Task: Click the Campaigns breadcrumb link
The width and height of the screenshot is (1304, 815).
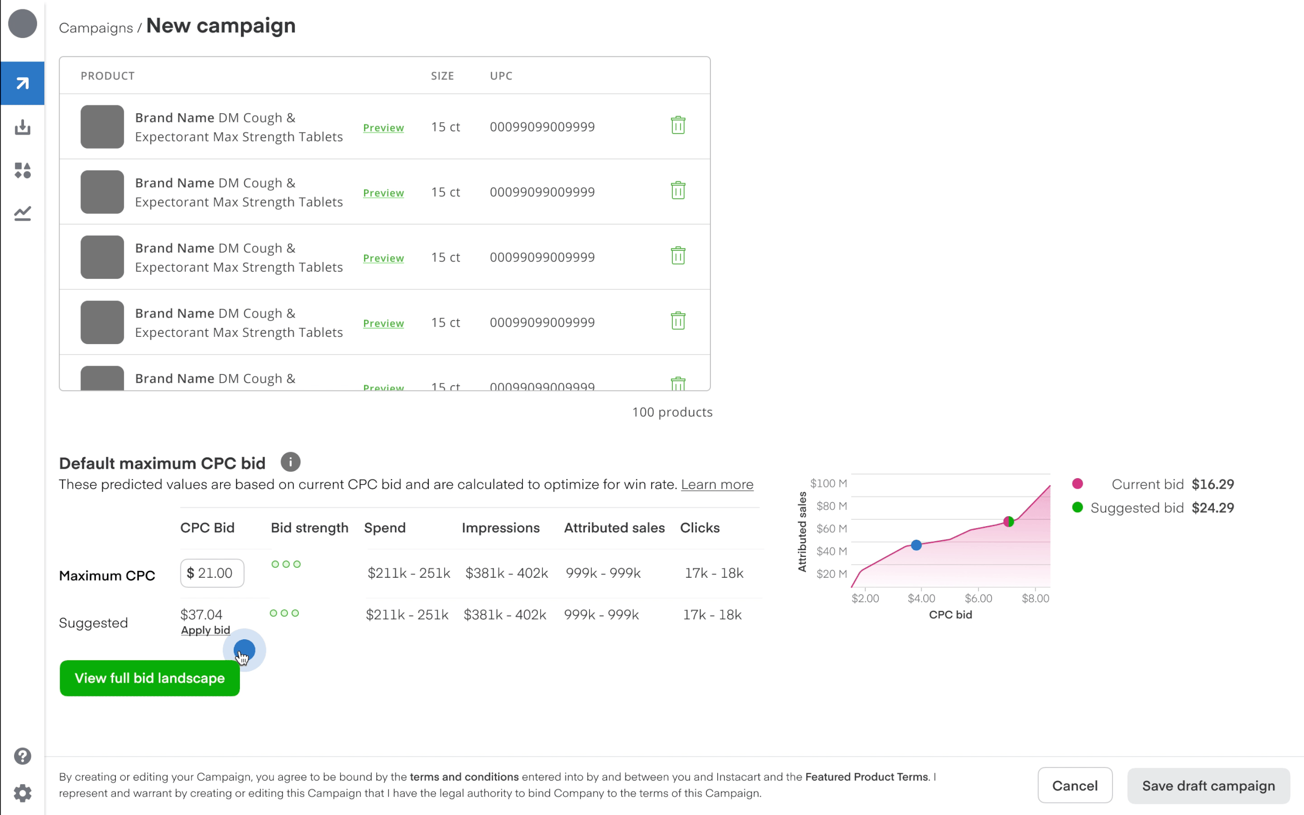Action: tap(95, 28)
